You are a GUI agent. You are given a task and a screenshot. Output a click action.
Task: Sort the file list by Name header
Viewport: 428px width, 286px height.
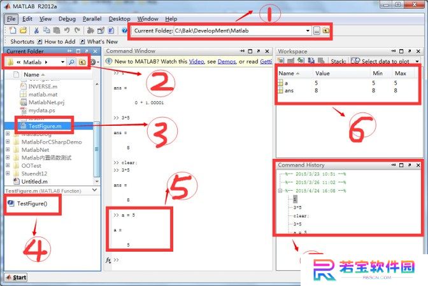coord(31,74)
